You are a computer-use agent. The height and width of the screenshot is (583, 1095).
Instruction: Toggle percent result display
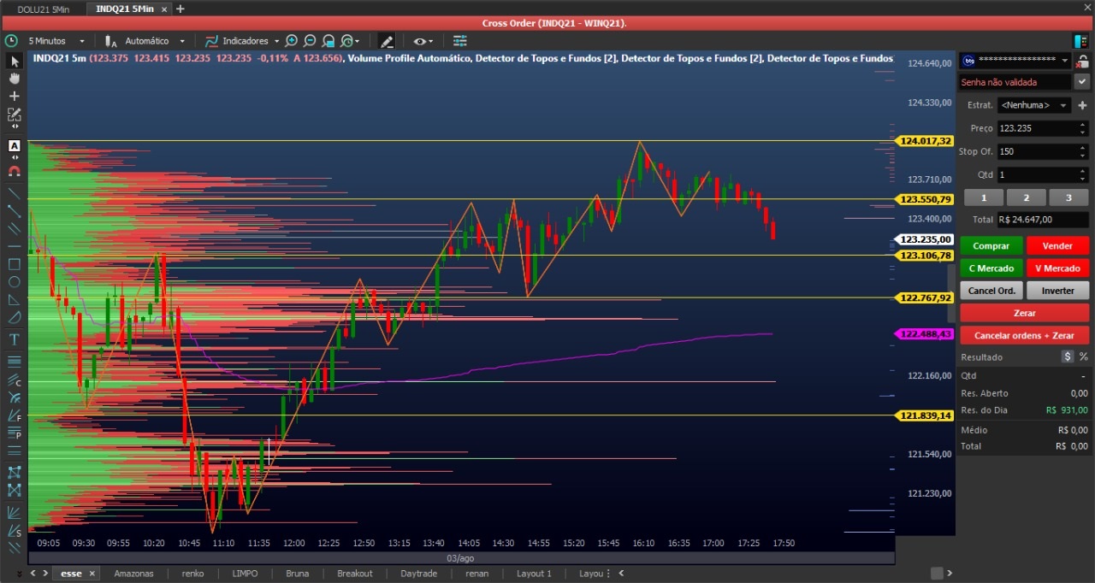[x=1083, y=356]
